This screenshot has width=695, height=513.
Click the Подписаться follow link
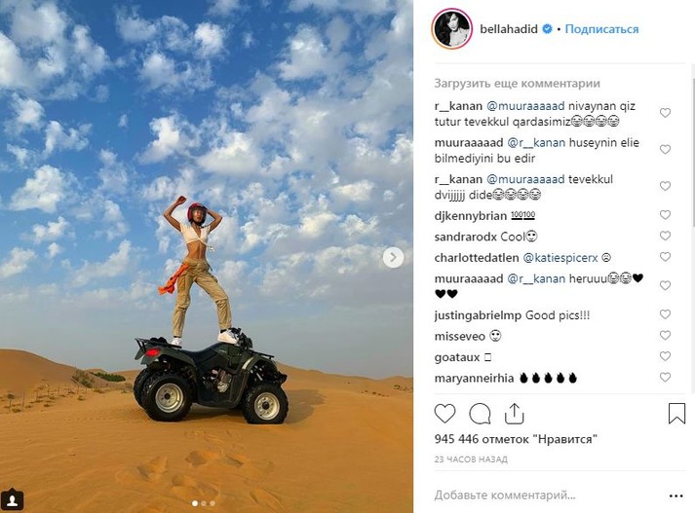(x=601, y=29)
